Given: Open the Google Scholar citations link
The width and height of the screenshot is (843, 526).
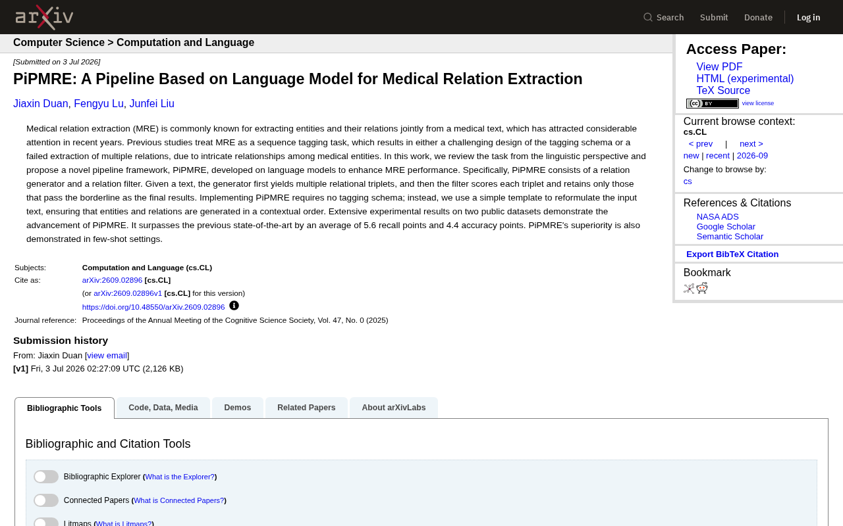Looking at the screenshot, I should 726,227.
